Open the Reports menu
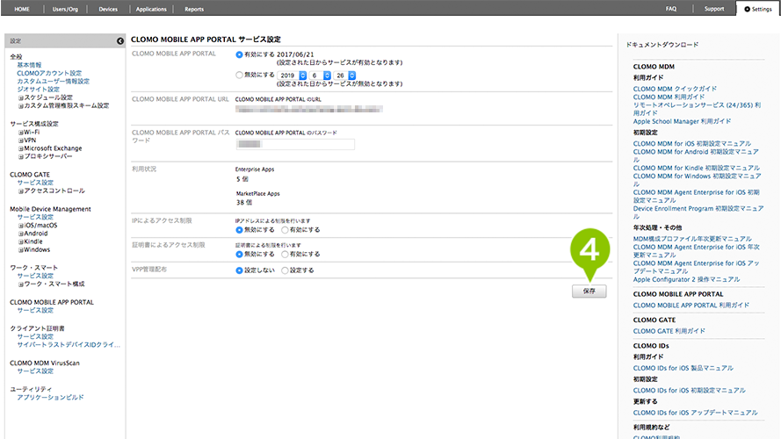 [x=194, y=9]
